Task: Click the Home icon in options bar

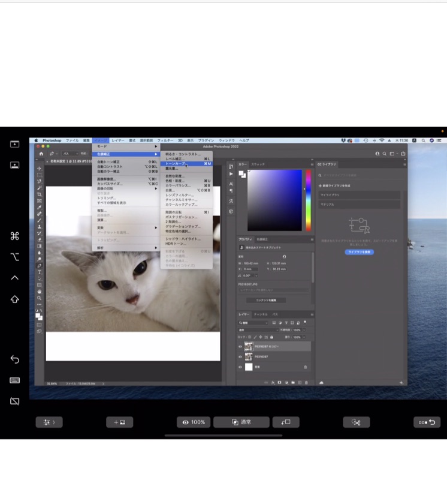Action: click(41, 154)
